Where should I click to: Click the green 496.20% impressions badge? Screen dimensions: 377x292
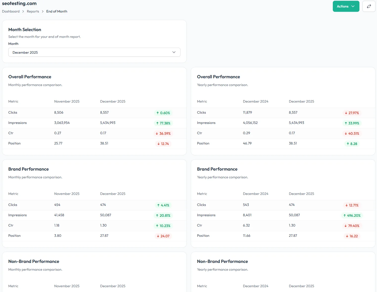tap(352, 215)
